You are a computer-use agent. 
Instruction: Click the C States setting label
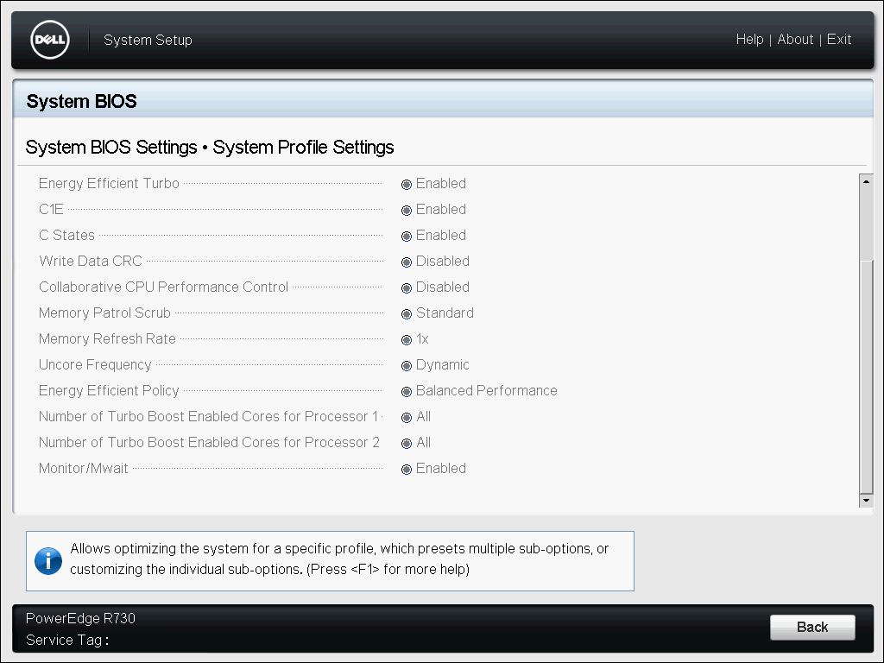click(x=66, y=235)
